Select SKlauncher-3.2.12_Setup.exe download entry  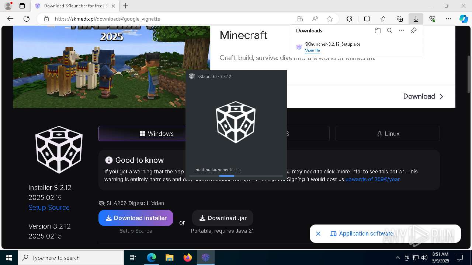click(x=356, y=47)
